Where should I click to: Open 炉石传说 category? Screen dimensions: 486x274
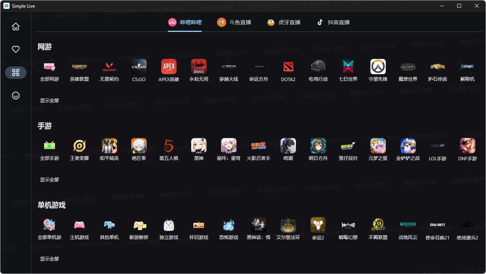[x=438, y=70]
